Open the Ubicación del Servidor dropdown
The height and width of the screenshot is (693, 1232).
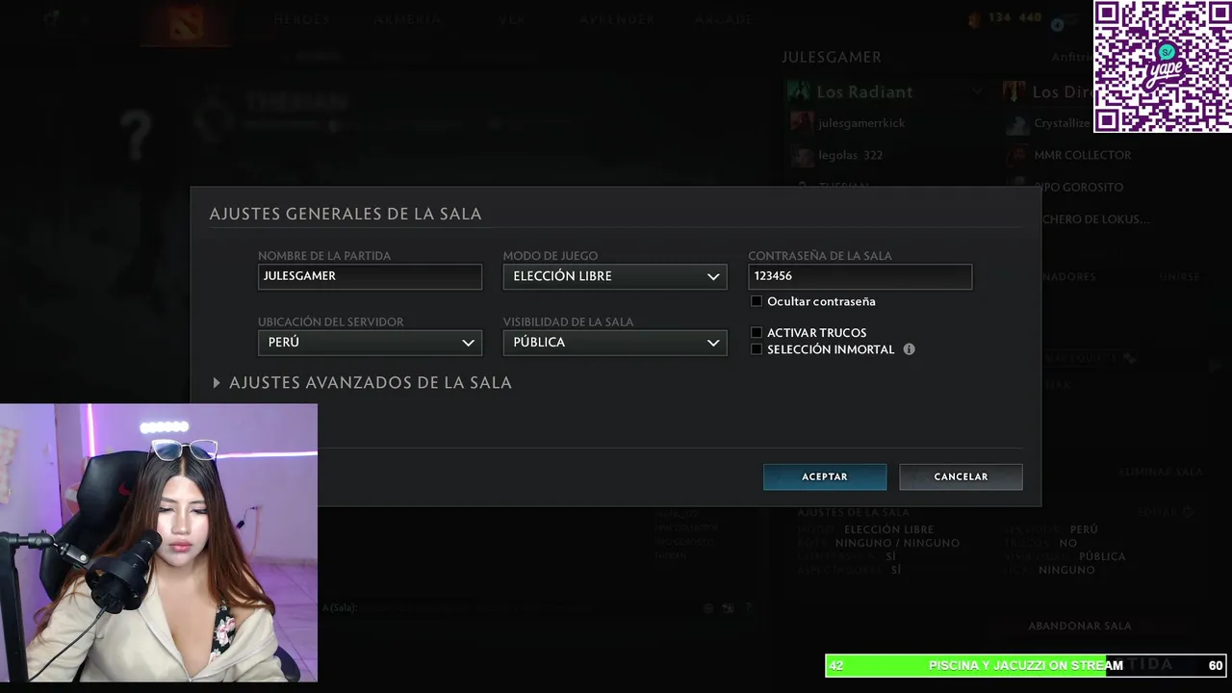(370, 343)
